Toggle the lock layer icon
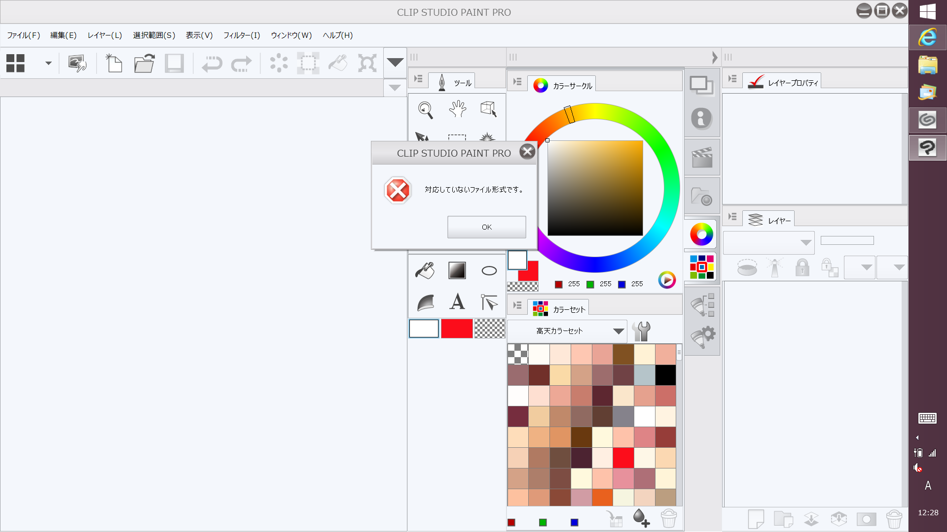 point(802,267)
